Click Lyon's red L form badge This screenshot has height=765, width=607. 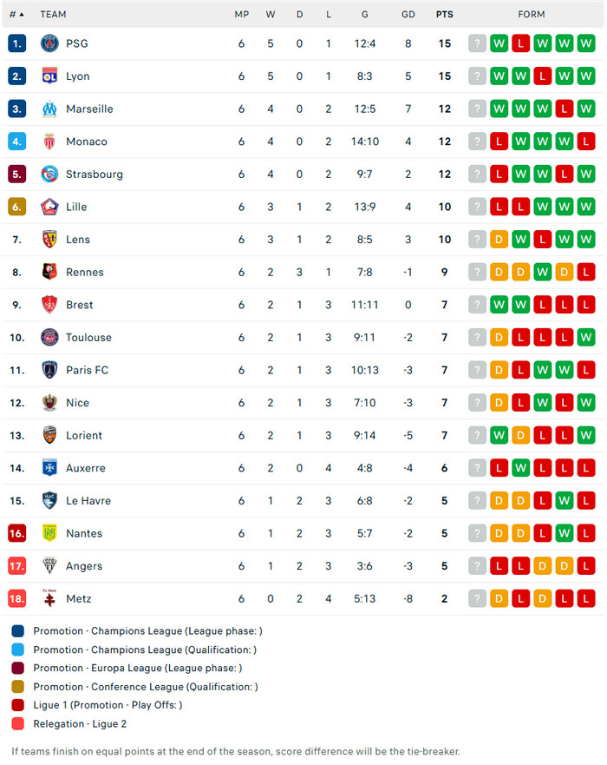click(x=542, y=76)
